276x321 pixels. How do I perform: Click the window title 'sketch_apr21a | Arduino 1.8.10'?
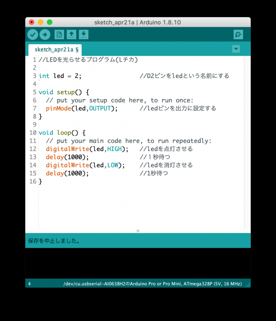pyautogui.click(x=138, y=22)
